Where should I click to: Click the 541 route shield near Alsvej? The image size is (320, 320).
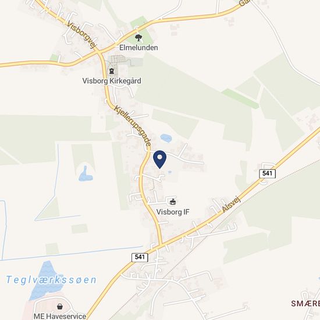click(268, 173)
